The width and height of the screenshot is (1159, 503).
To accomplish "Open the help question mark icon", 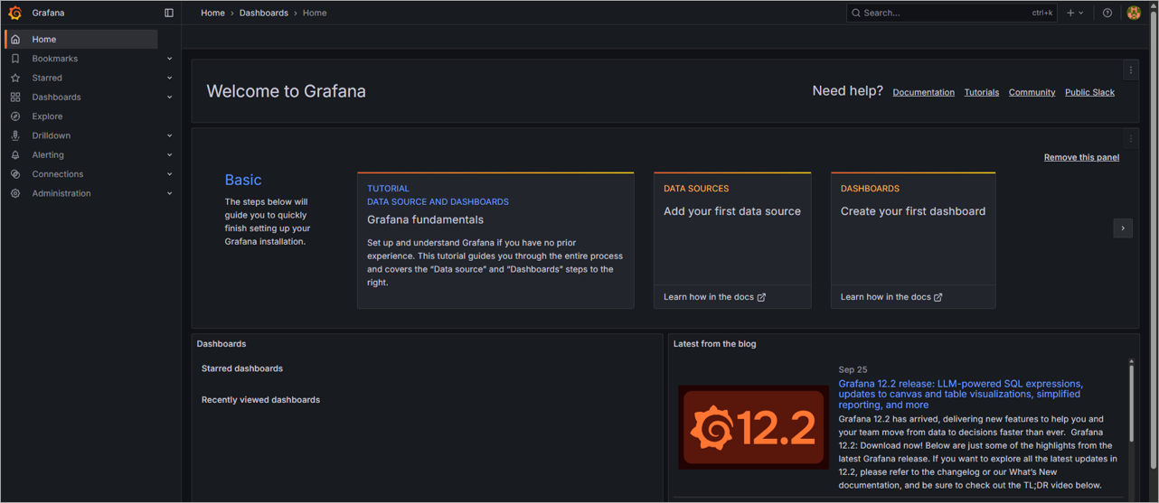I will (1107, 13).
